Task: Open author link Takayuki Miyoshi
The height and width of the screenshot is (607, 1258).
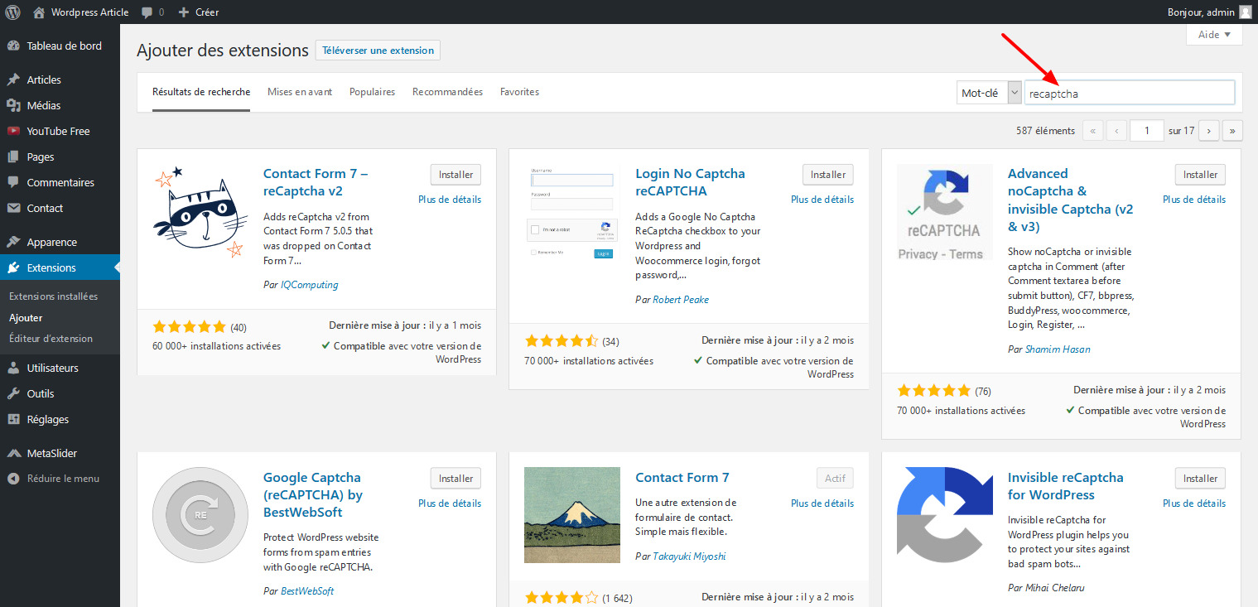Action: pos(689,556)
